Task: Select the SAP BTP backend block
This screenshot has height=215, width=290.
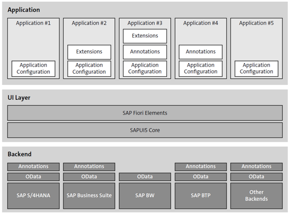Action: point(201,196)
